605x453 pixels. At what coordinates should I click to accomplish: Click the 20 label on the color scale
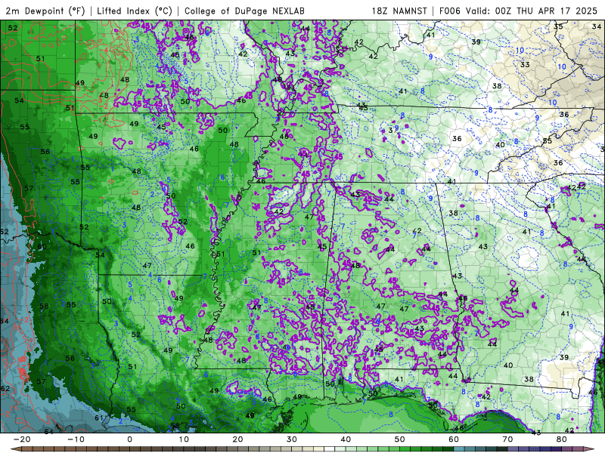pos(237,439)
